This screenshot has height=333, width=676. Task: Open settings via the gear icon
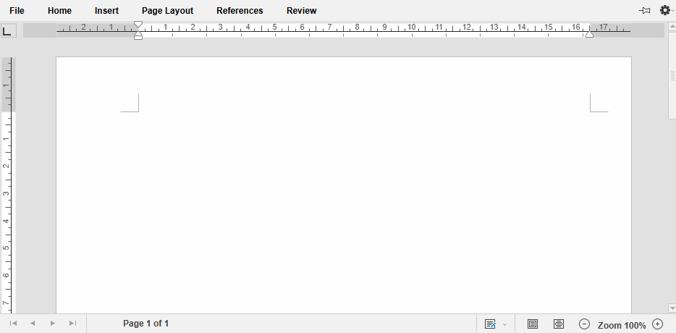(665, 10)
